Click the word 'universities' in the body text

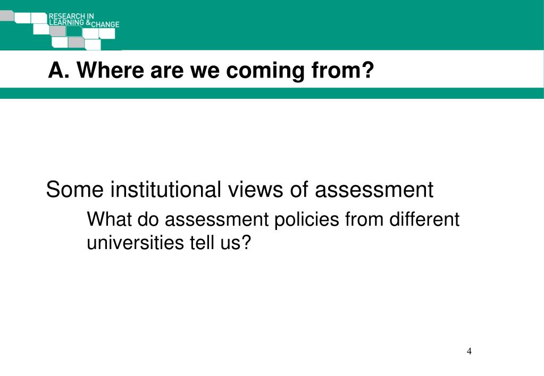[x=135, y=242]
